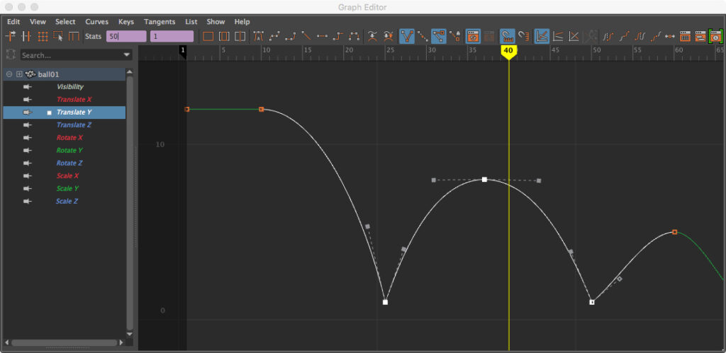Toggle the lock tangent weight button

[x=456, y=36]
